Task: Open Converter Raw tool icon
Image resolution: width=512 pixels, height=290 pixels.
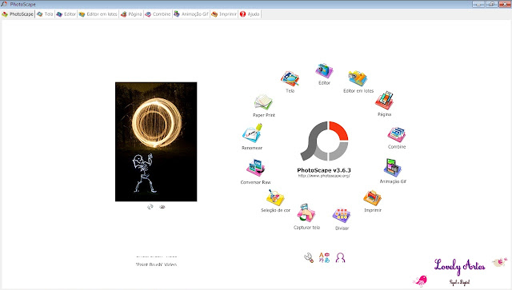Action: tap(255, 169)
